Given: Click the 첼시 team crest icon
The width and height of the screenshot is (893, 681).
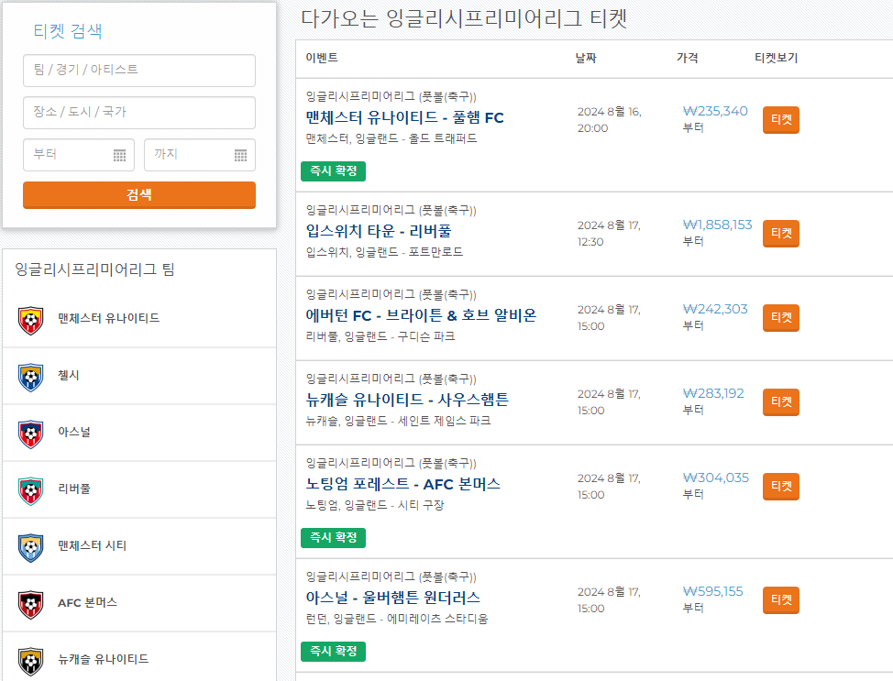Looking at the screenshot, I should pyautogui.click(x=31, y=377).
